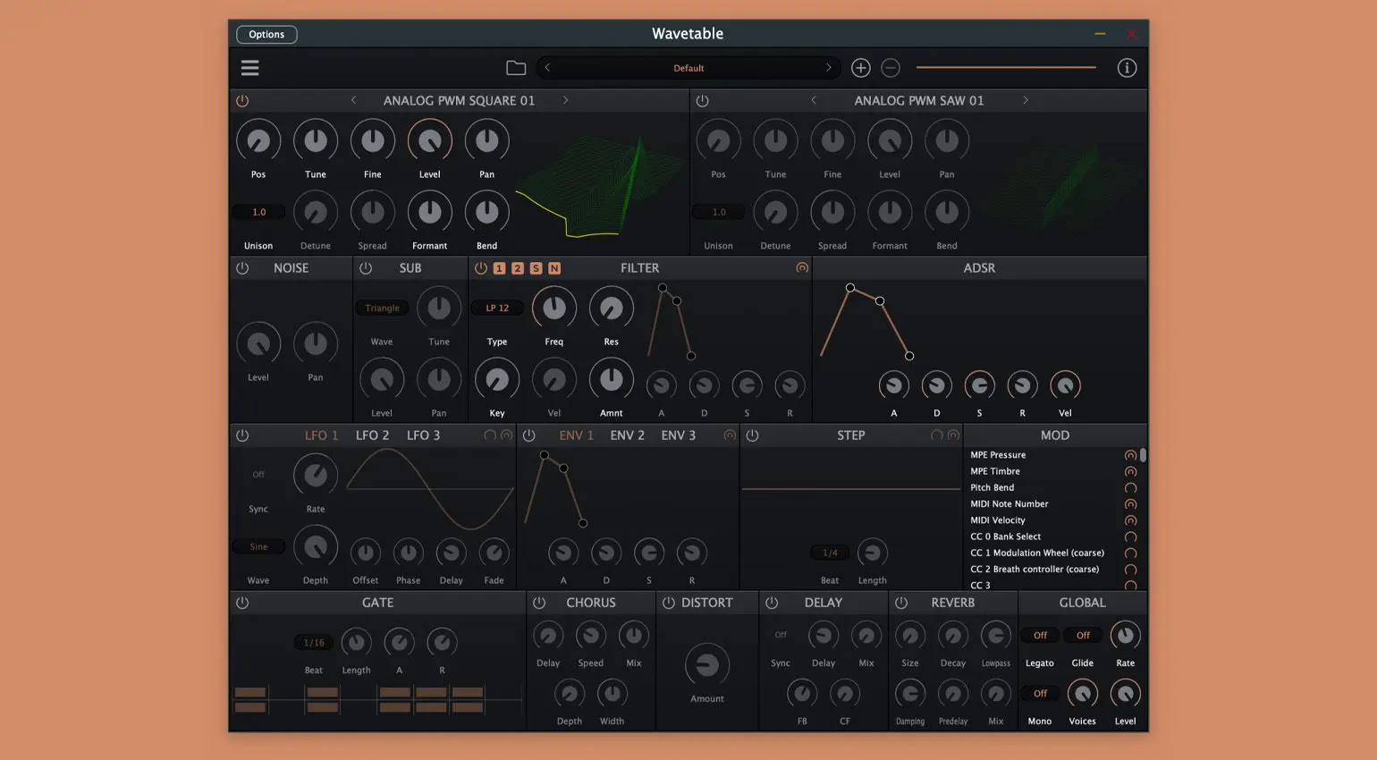Open the info icon at top right
The image size is (1377, 760).
click(x=1127, y=68)
